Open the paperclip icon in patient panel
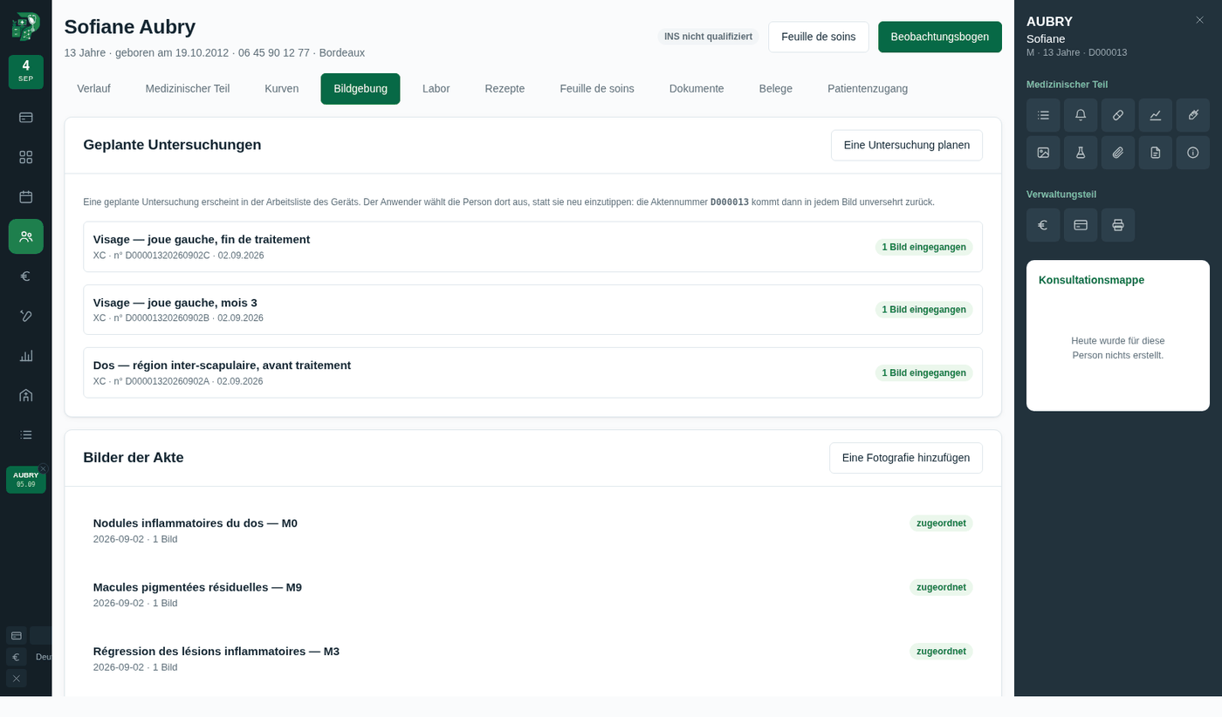This screenshot has width=1222, height=717. click(1118, 153)
